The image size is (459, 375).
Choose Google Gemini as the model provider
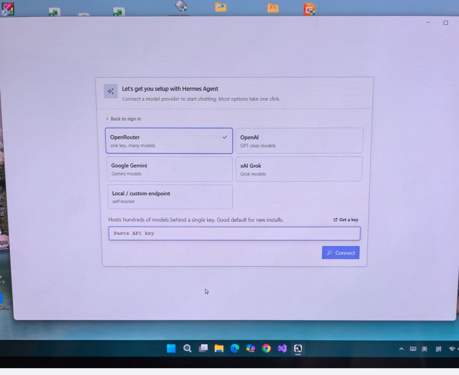point(170,169)
